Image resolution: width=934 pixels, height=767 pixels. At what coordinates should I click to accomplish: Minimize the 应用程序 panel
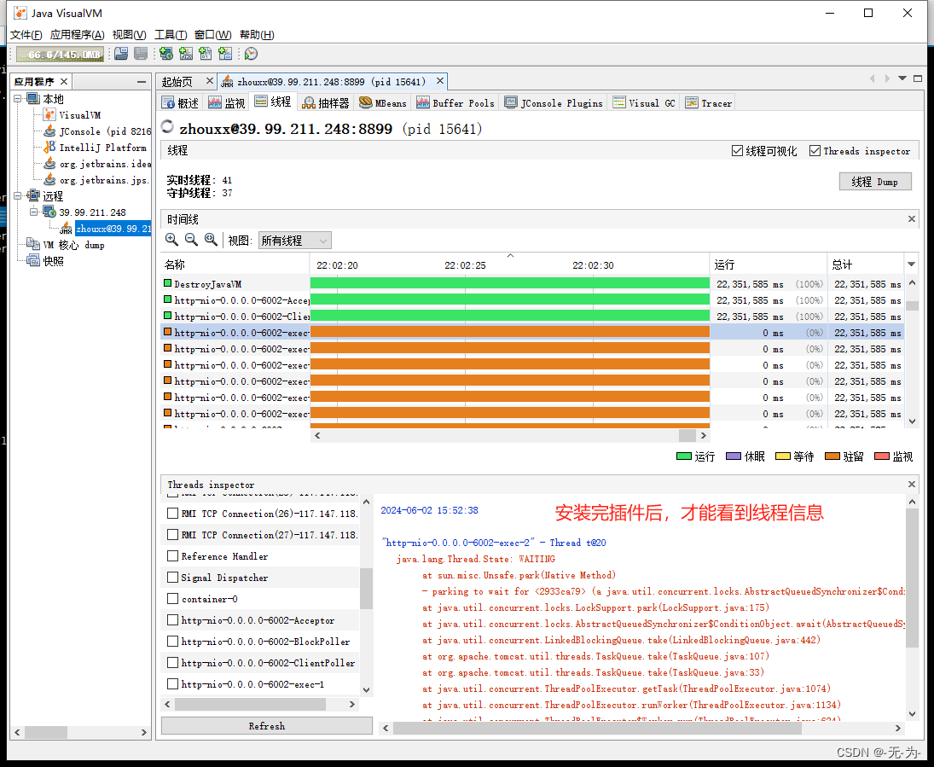[142, 82]
